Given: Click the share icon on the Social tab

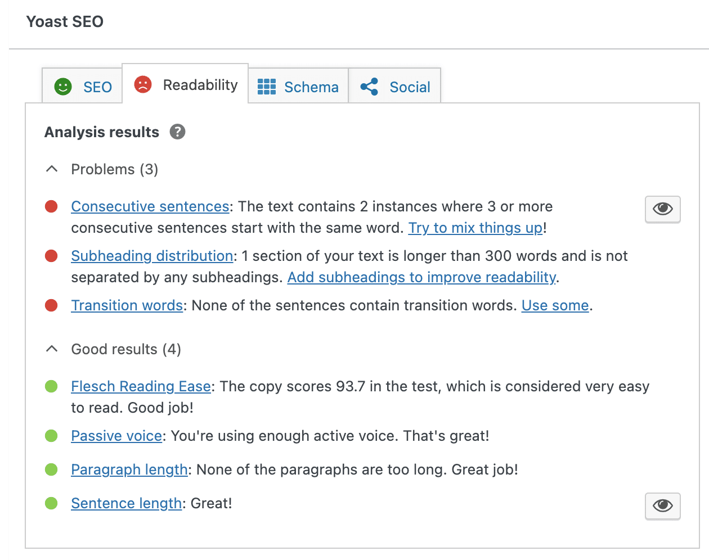Looking at the screenshot, I should pyautogui.click(x=370, y=87).
